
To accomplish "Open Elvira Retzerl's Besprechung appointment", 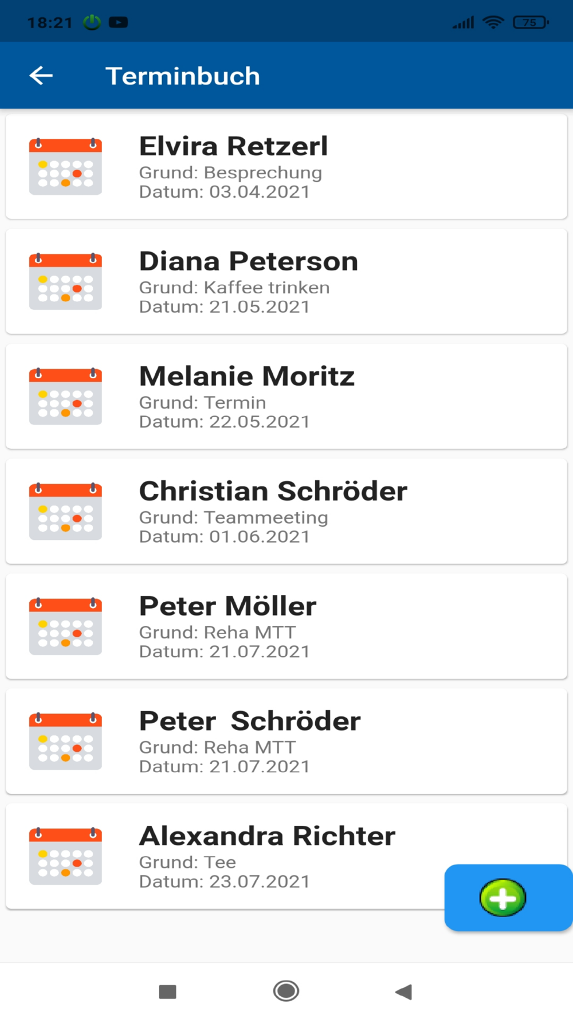I will pos(286,167).
